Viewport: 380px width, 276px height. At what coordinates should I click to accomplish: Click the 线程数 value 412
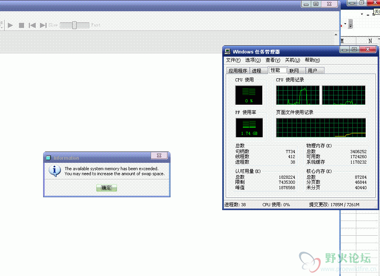pyautogui.click(x=291, y=157)
